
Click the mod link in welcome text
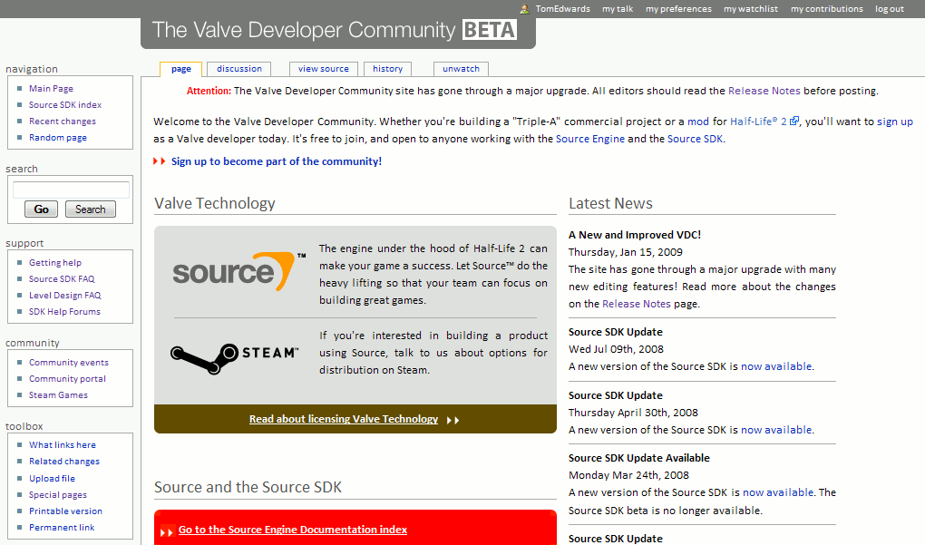pyautogui.click(x=698, y=122)
